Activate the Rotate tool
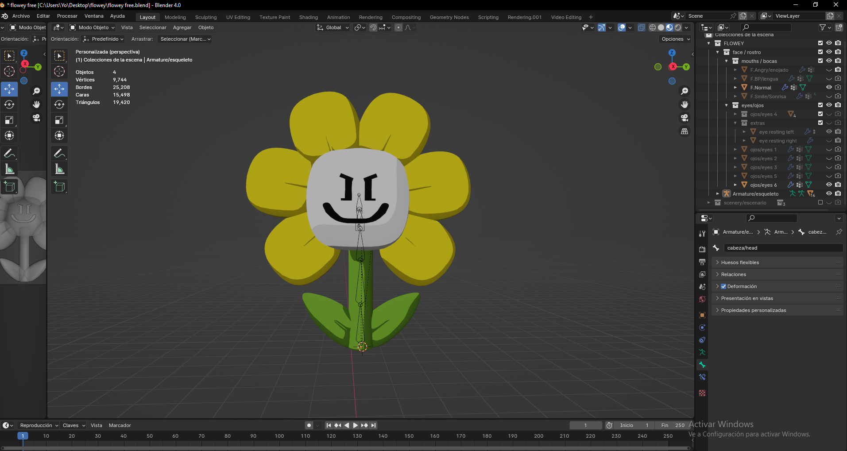847x451 pixels. pyautogui.click(x=9, y=104)
